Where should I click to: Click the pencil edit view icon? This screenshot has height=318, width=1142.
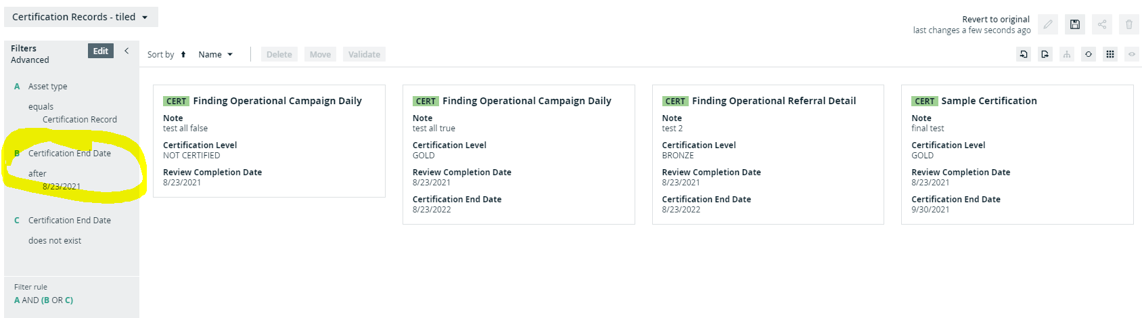coord(1048,24)
